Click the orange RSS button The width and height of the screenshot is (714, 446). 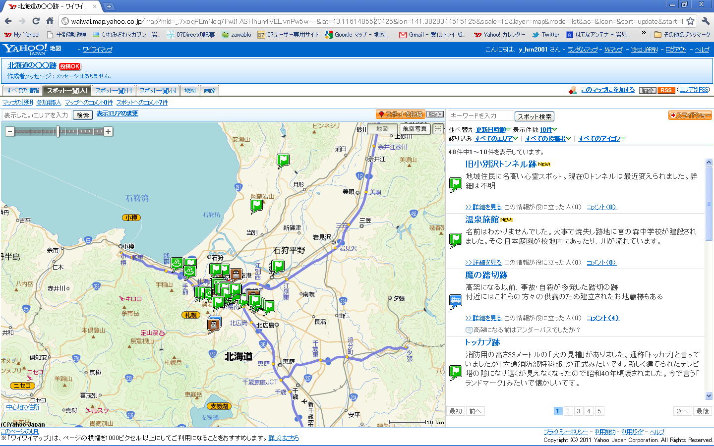point(666,90)
